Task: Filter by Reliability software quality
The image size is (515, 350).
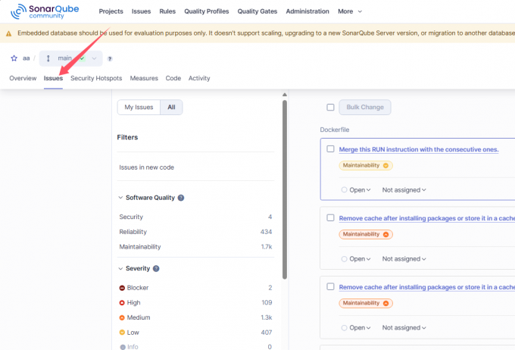Action: 195,232
